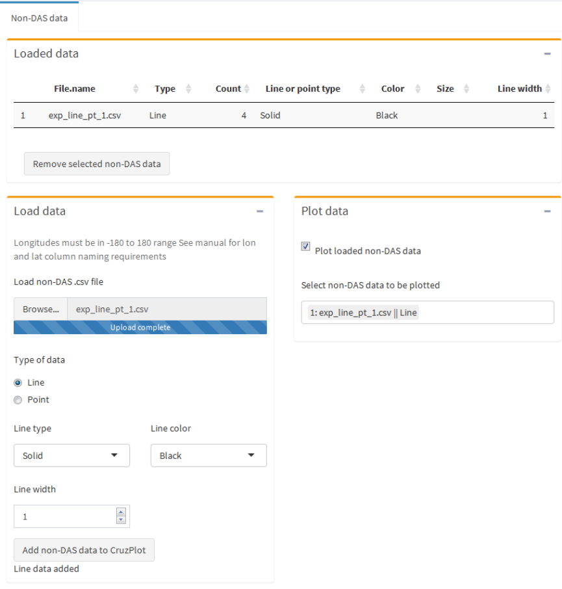Sort table by Color column arrows
This screenshot has width=562, height=589.
418,88
